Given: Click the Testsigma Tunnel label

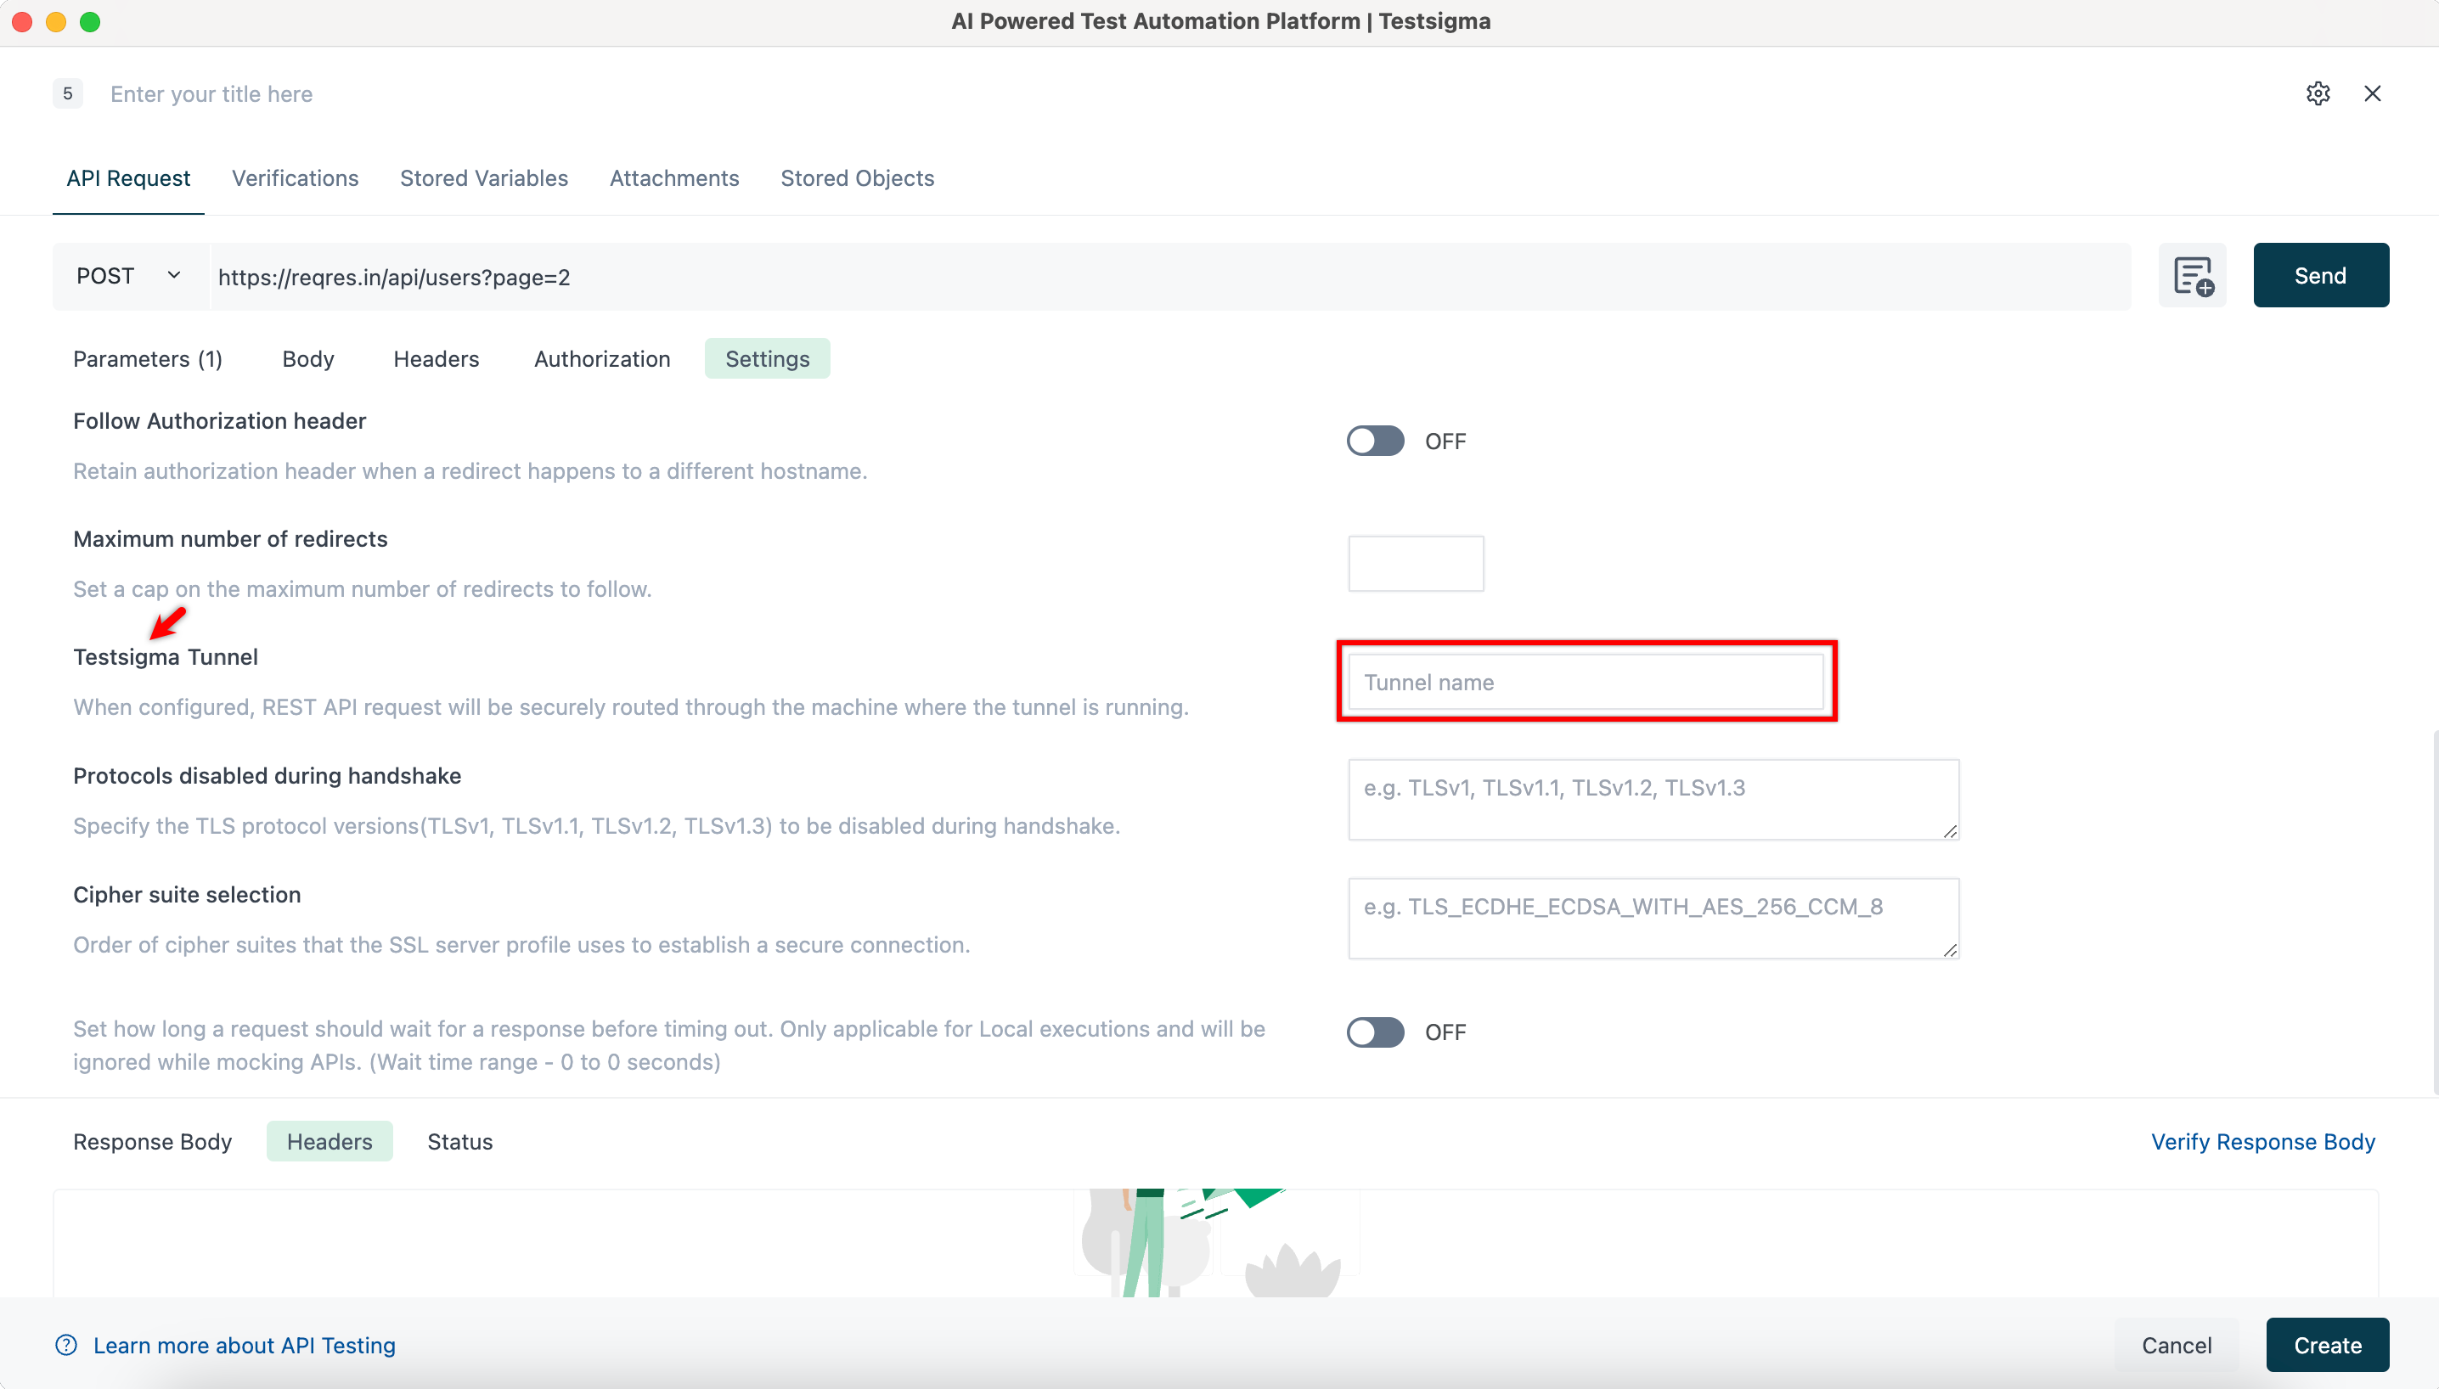Looking at the screenshot, I should (x=166, y=657).
